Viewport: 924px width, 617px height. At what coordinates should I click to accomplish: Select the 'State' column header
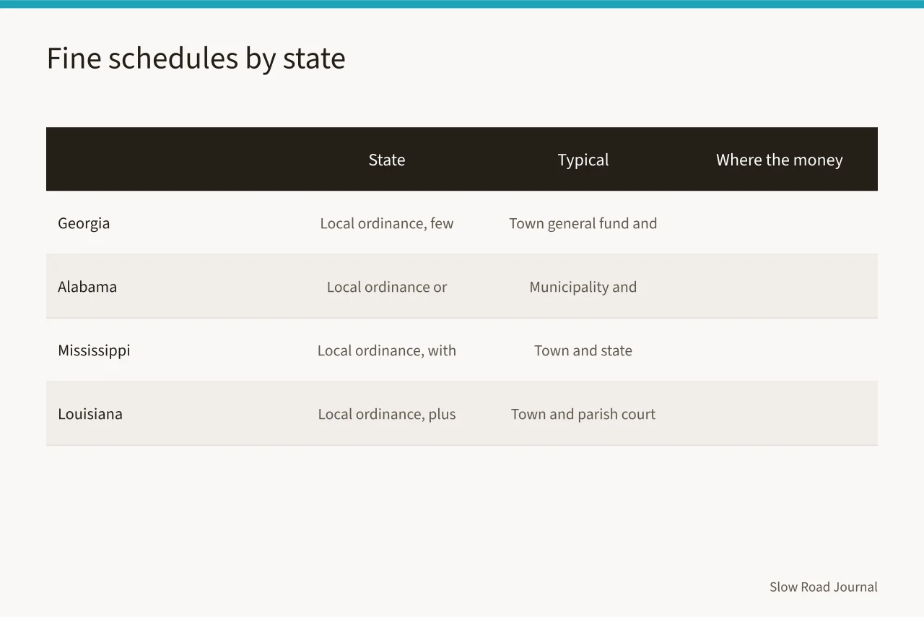coord(387,160)
